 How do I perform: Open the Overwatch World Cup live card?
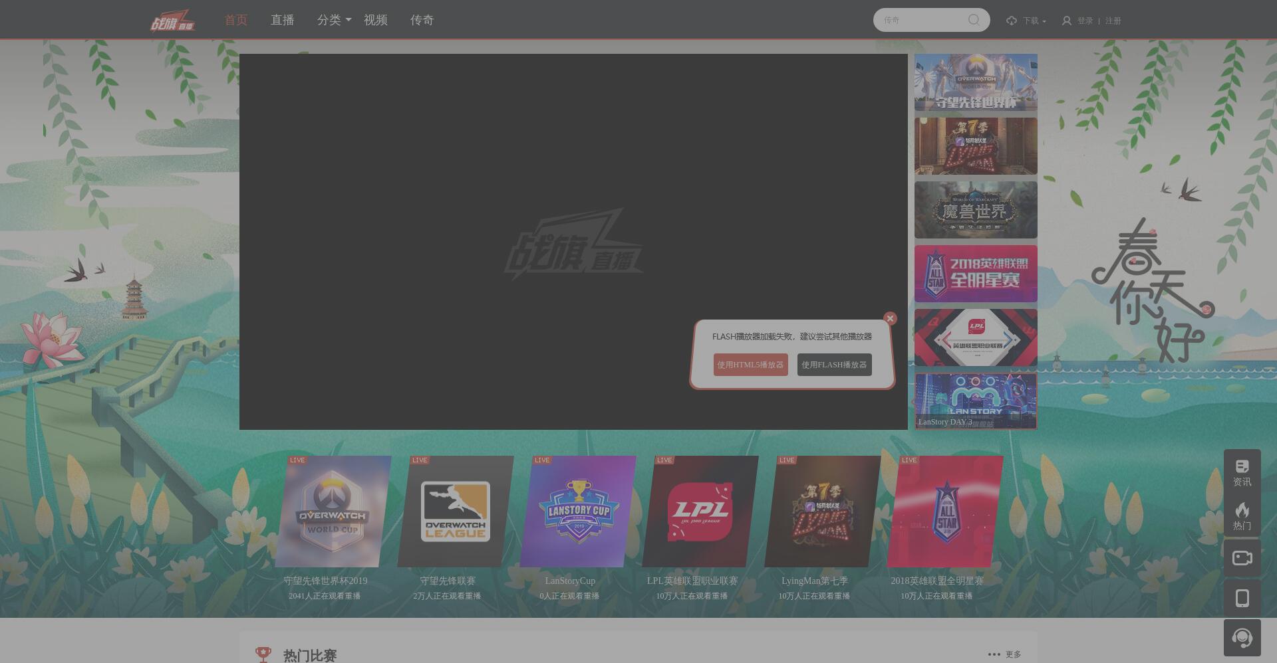(333, 512)
